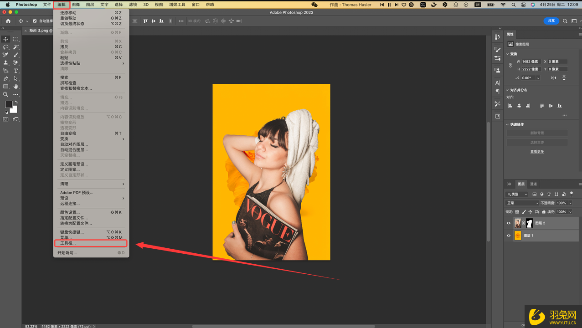Collapse the 对齐并分布 section
The image size is (582, 328).
click(508, 90)
